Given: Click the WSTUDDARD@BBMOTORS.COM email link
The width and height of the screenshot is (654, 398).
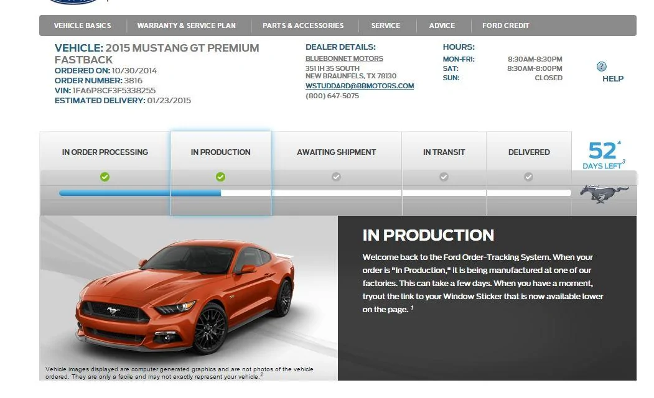Looking at the screenshot, I should pyautogui.click(x=360, y=86).
